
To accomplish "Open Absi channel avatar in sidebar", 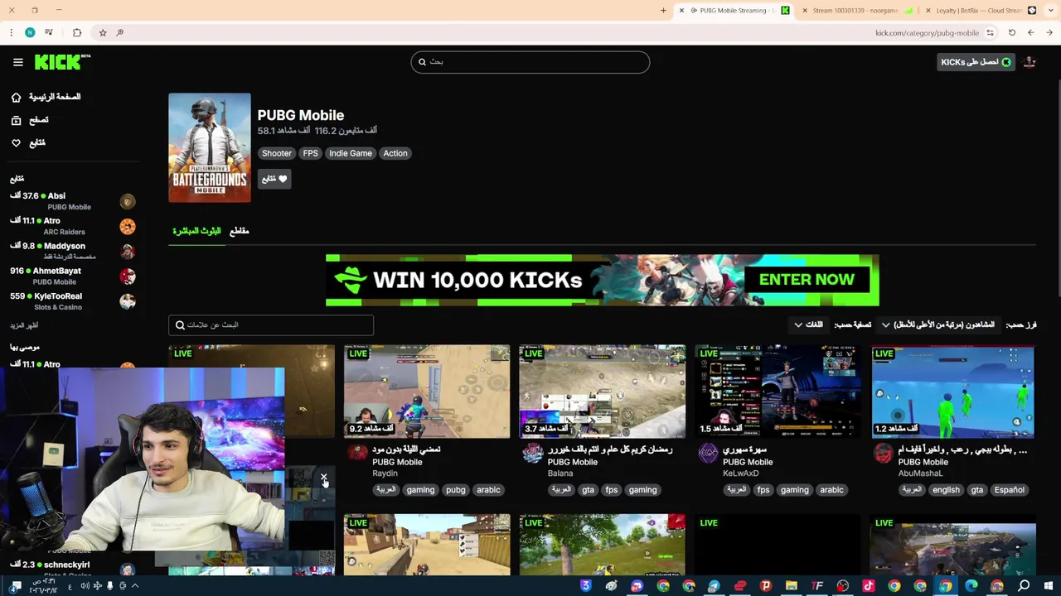I will pos(127,201).
